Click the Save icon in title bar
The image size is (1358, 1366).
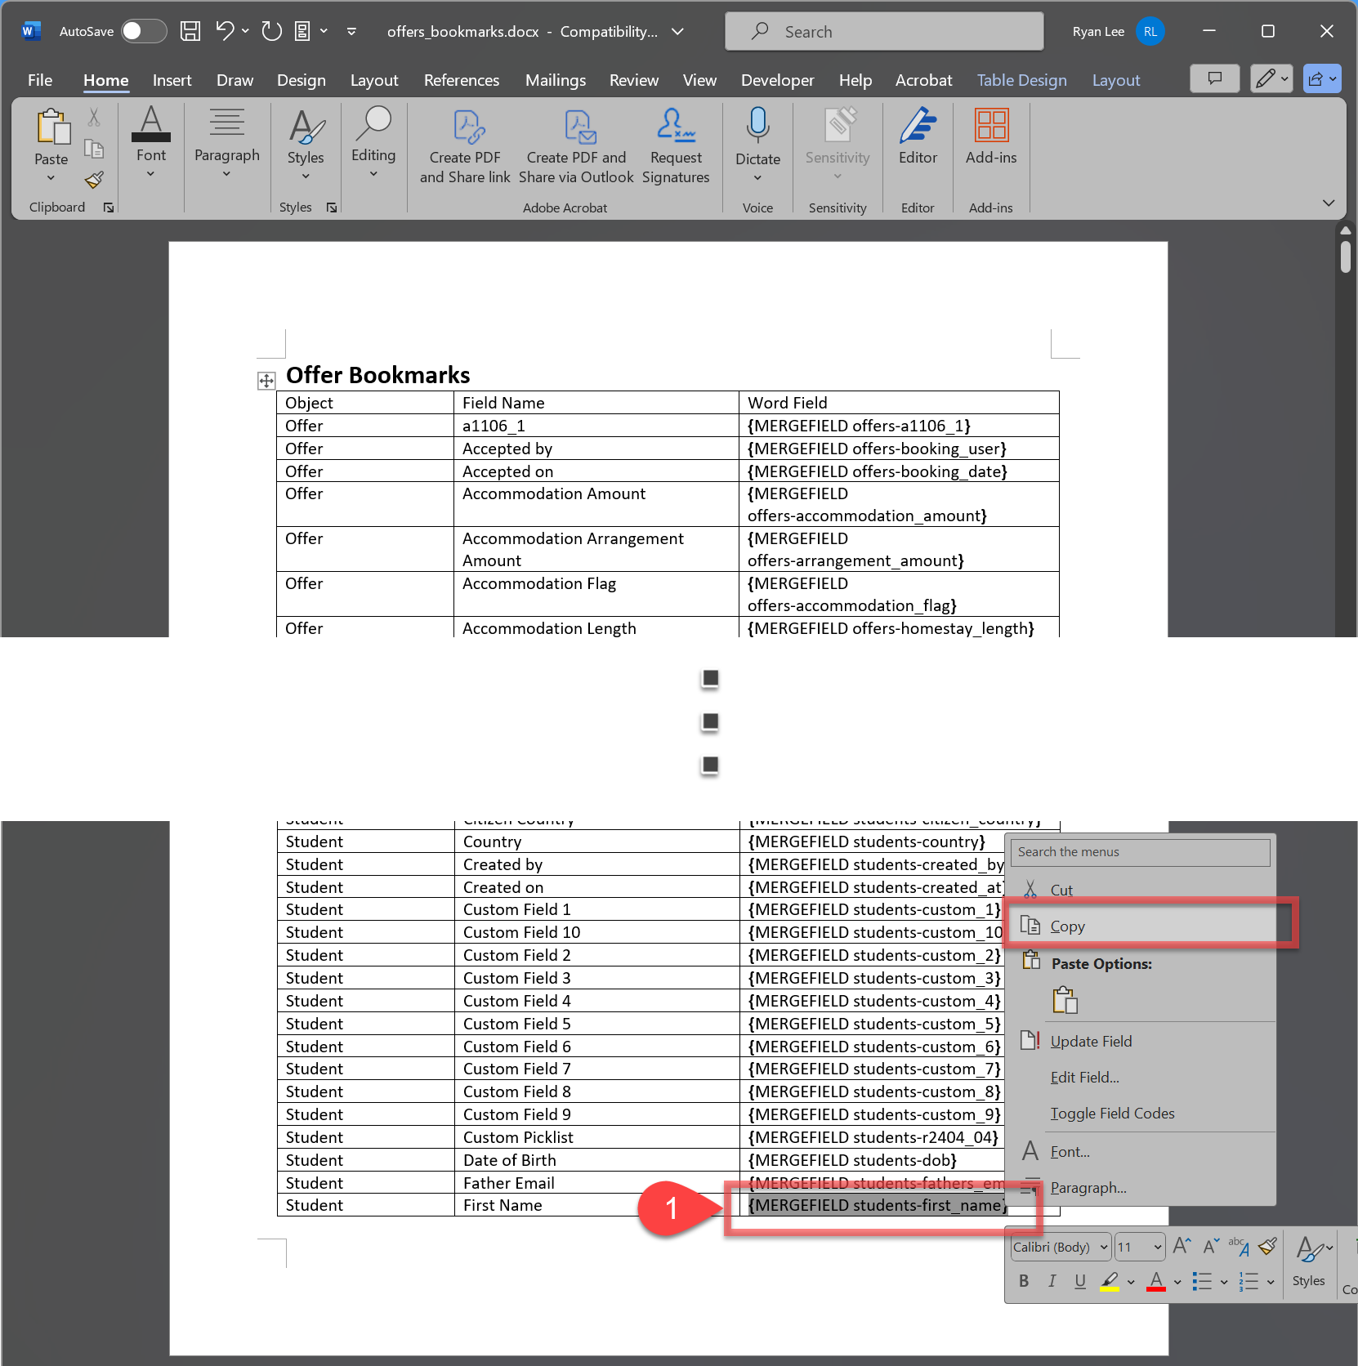coord(190,31)
